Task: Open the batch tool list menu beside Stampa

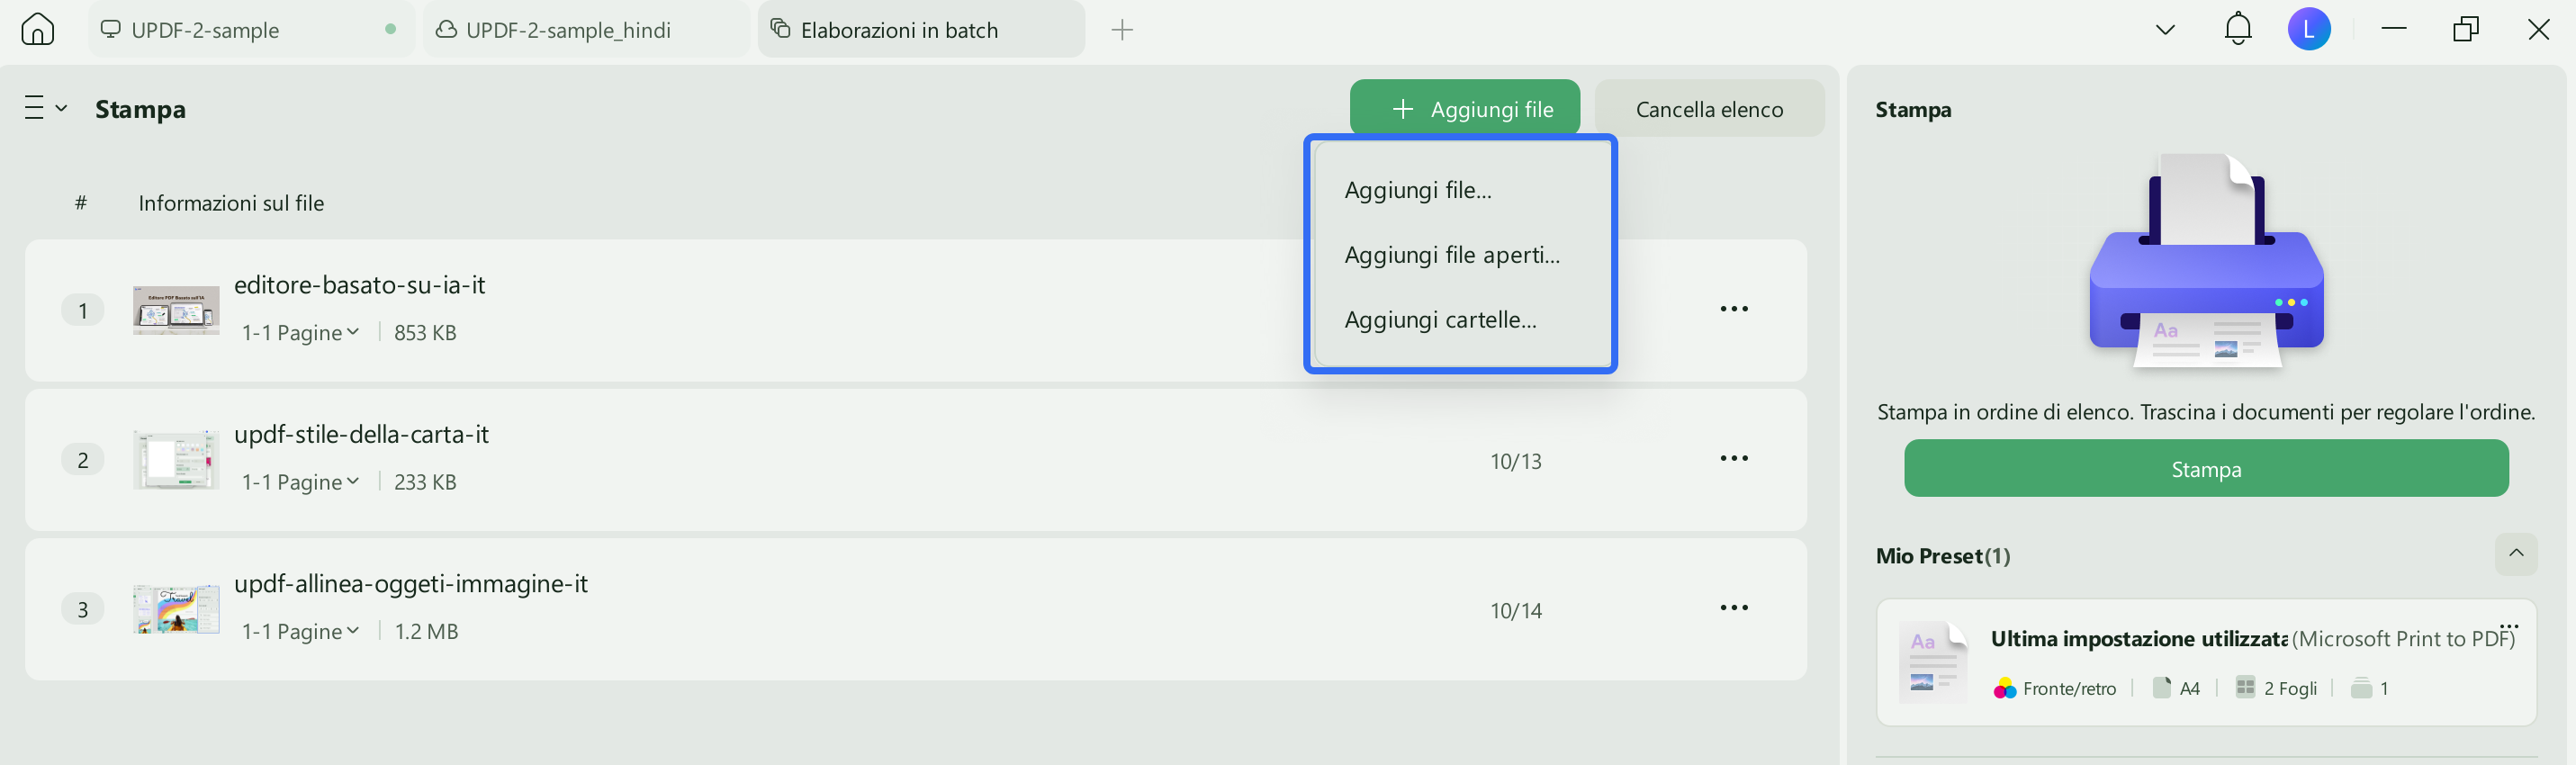Action: coord(46,108)
